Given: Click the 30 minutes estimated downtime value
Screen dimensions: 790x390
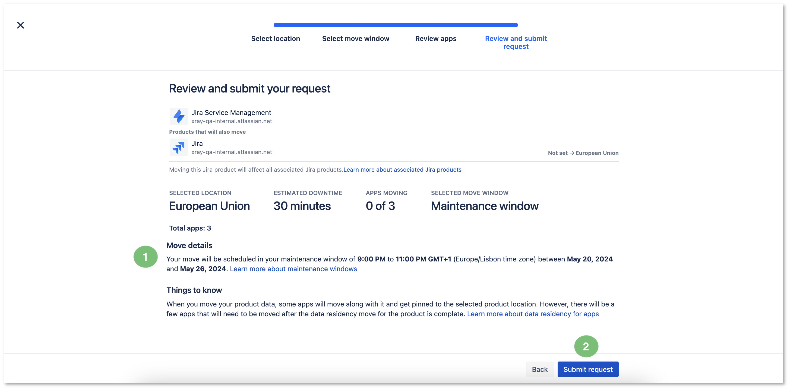Looking at the screenshot, I should click(302, 206).
